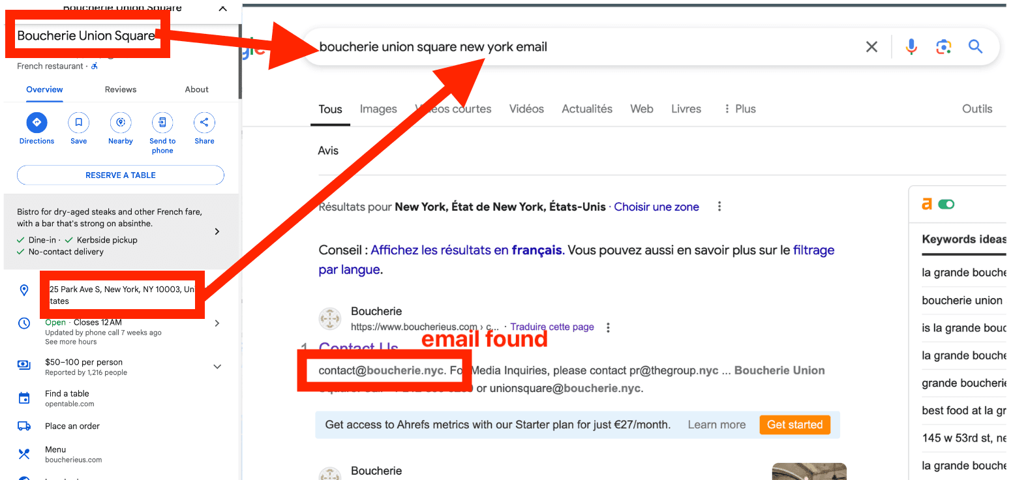Switch to the Overview tab
The height and width of the screenshot is (480, 1011).
coord(44,89)
